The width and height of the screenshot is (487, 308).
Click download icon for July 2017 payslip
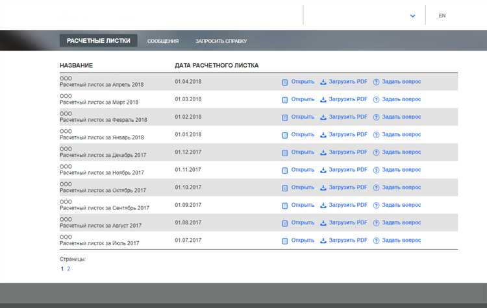323,240
